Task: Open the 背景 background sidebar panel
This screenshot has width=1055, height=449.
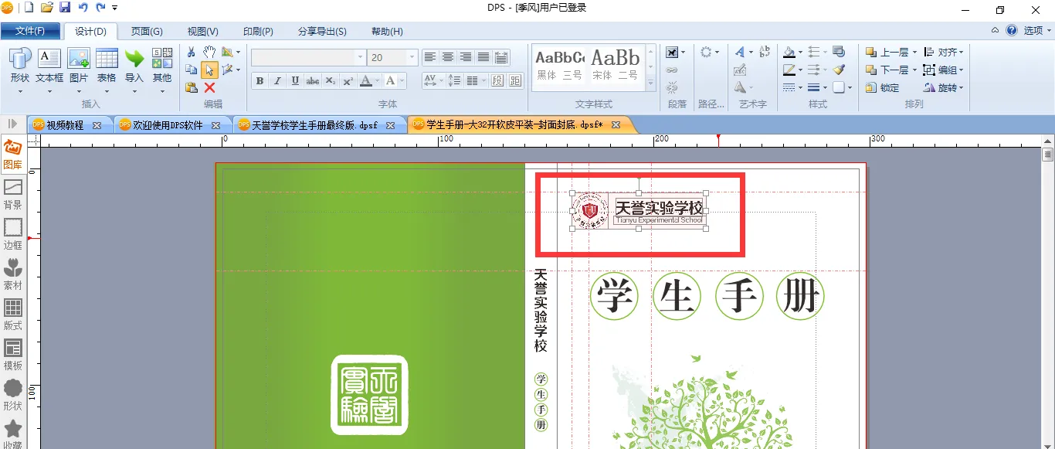Action: (x=12, y=194)
